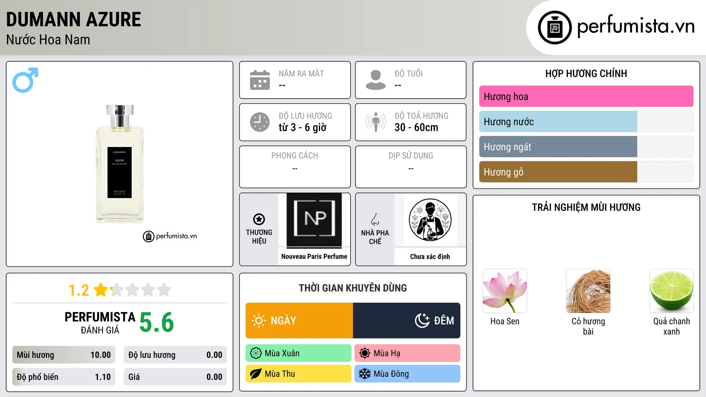Click the clock icon beside Độ lưu hương

click(260, 122)
